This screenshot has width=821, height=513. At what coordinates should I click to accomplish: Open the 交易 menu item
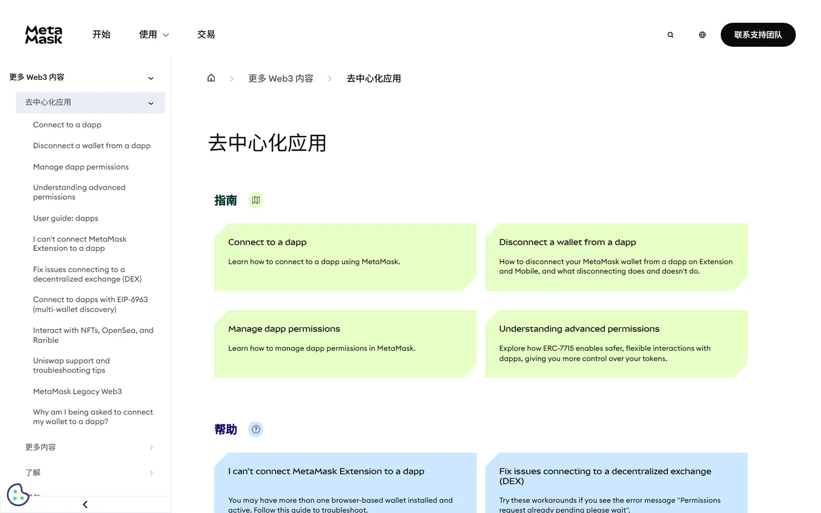pyautogui.click(x=206, y=35)
